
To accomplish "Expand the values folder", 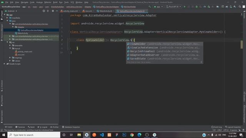I will (x=10, y=61).
